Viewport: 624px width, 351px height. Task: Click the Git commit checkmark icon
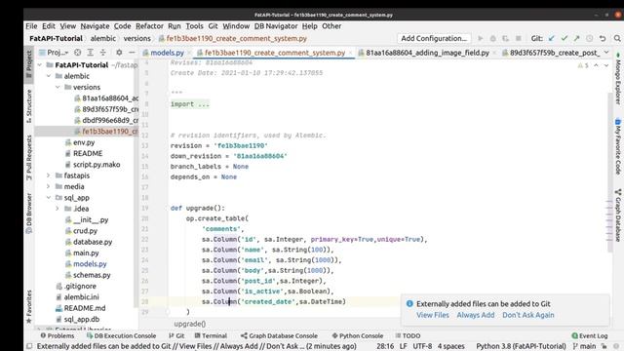click(565, 39)
